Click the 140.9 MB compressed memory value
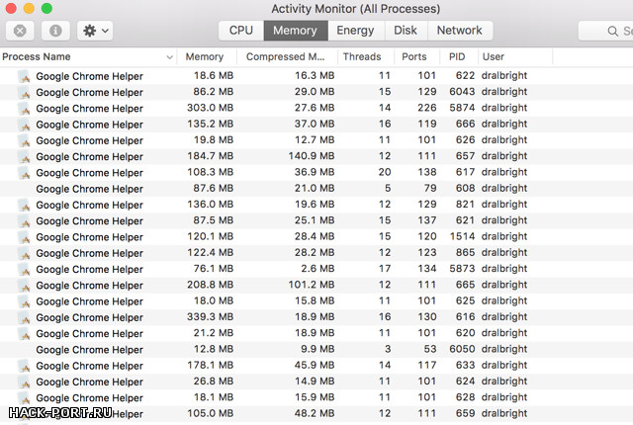 [312, 156]
